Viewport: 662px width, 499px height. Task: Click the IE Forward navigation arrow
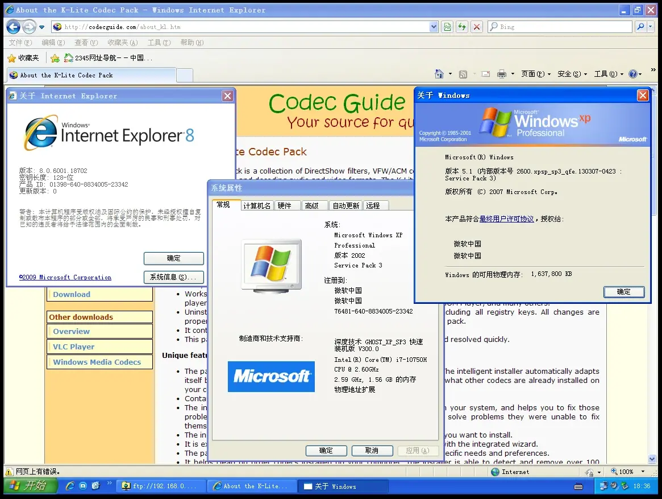(x=29, y=27)
